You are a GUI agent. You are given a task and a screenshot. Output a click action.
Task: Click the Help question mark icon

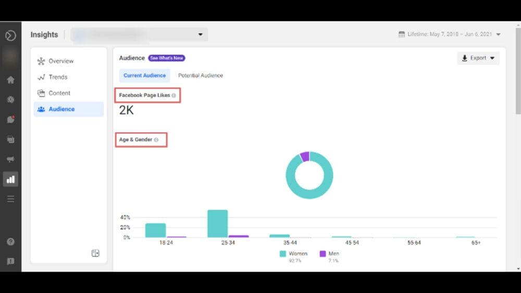(x=10, y=241)
